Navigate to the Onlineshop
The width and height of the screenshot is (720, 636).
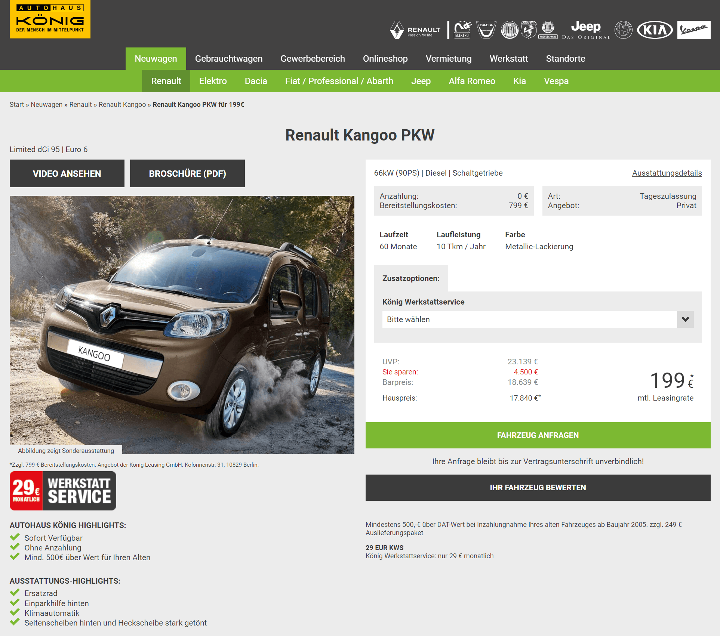(385, 59)
